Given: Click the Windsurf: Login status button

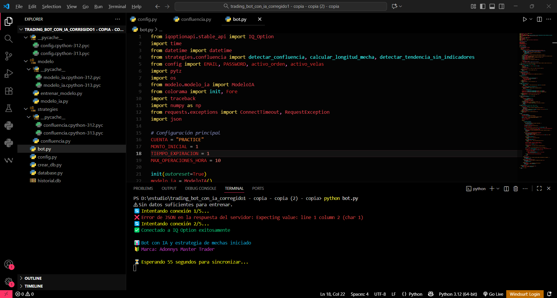Looking at the screenshot, I should (525, 294).
